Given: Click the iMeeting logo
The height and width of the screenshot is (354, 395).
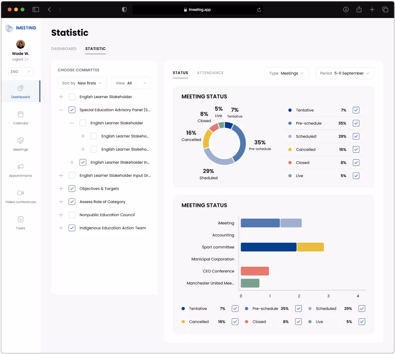Looking at the screenshot, I should coord(20,28).
